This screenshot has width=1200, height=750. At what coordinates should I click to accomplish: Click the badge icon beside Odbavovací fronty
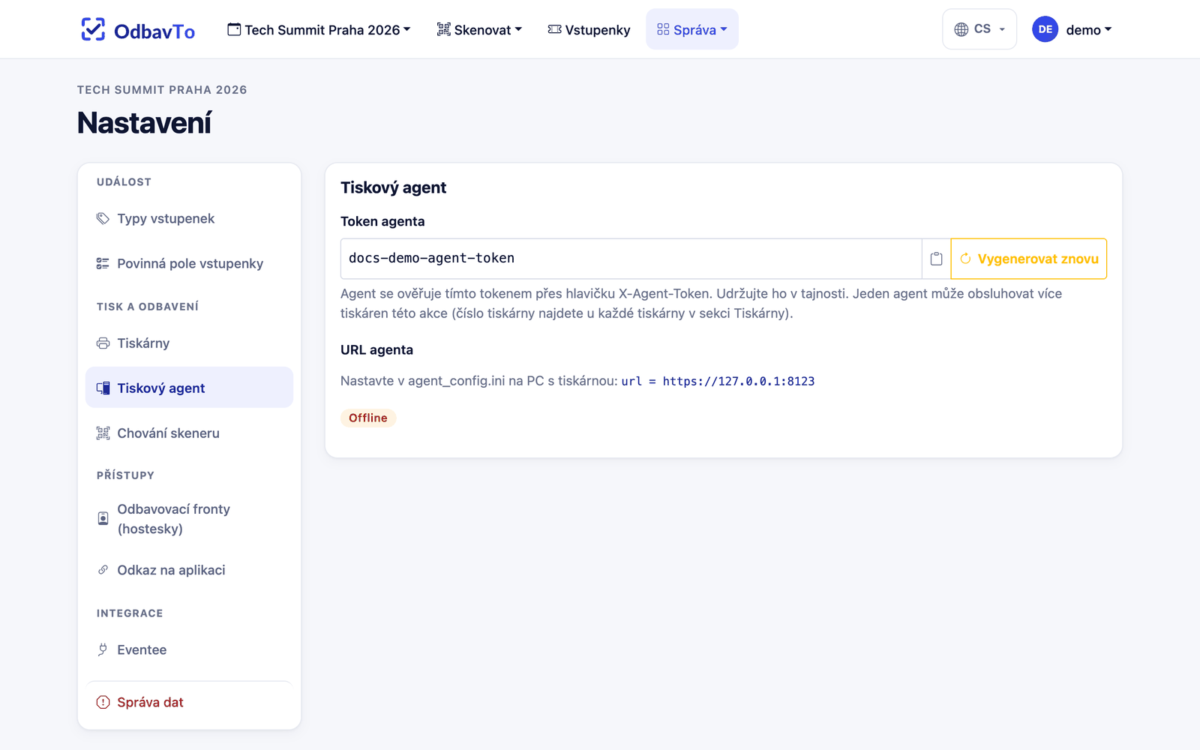103,519
